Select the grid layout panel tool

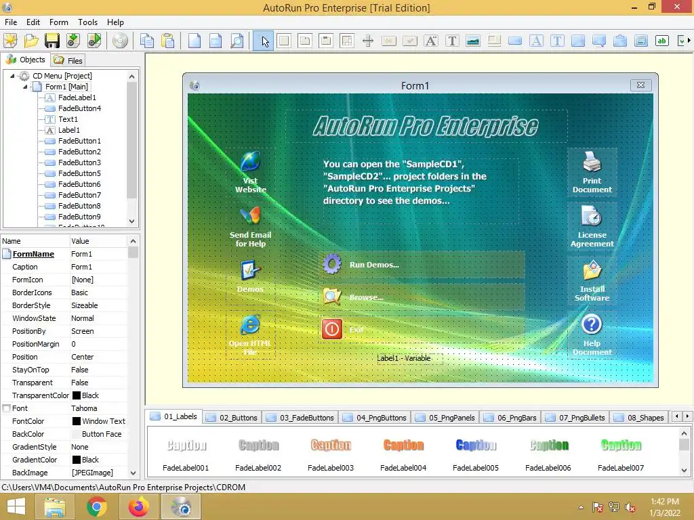point(347,41)
